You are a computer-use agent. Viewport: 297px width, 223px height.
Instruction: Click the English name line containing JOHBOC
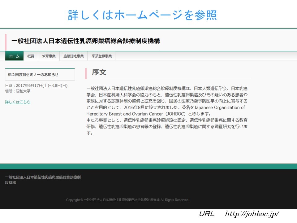(x=149, y=114)
